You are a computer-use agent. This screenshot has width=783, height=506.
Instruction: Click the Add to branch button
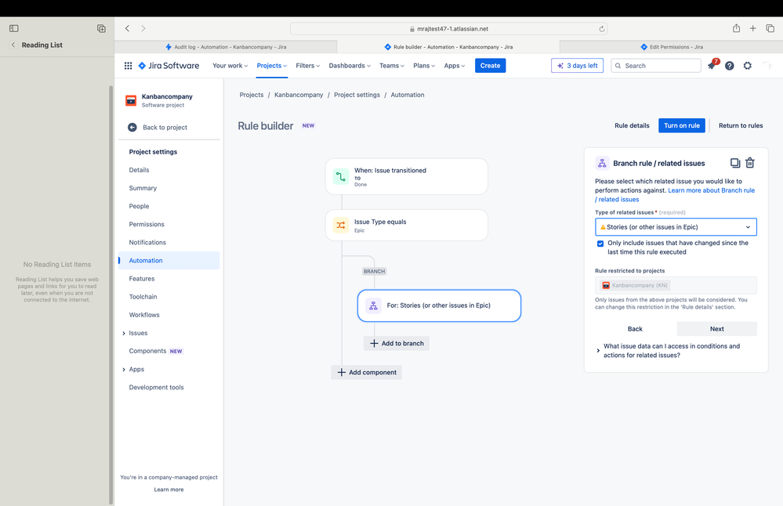pos(397,343)
